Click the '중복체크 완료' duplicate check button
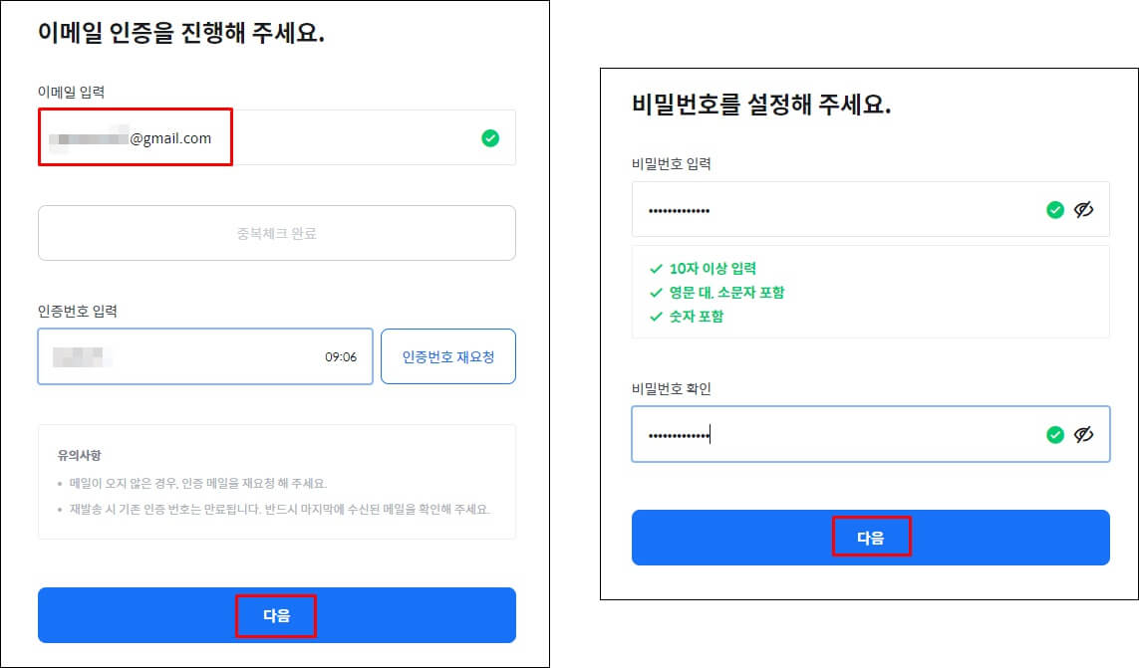 (x=277, y=233)
